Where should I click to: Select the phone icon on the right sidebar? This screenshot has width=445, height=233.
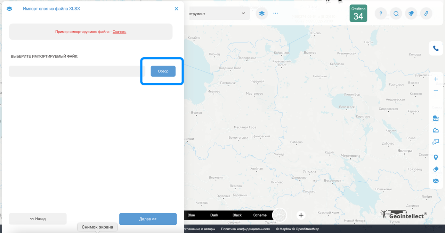tap(436, 48)
